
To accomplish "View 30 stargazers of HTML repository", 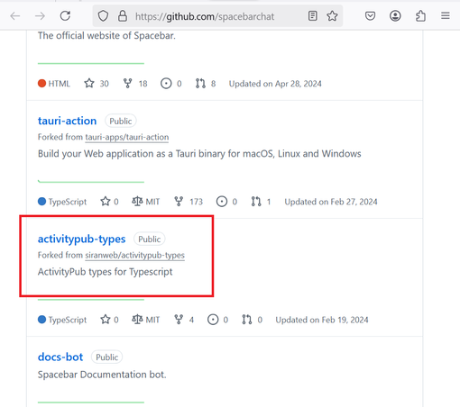I will coord(97,83).
